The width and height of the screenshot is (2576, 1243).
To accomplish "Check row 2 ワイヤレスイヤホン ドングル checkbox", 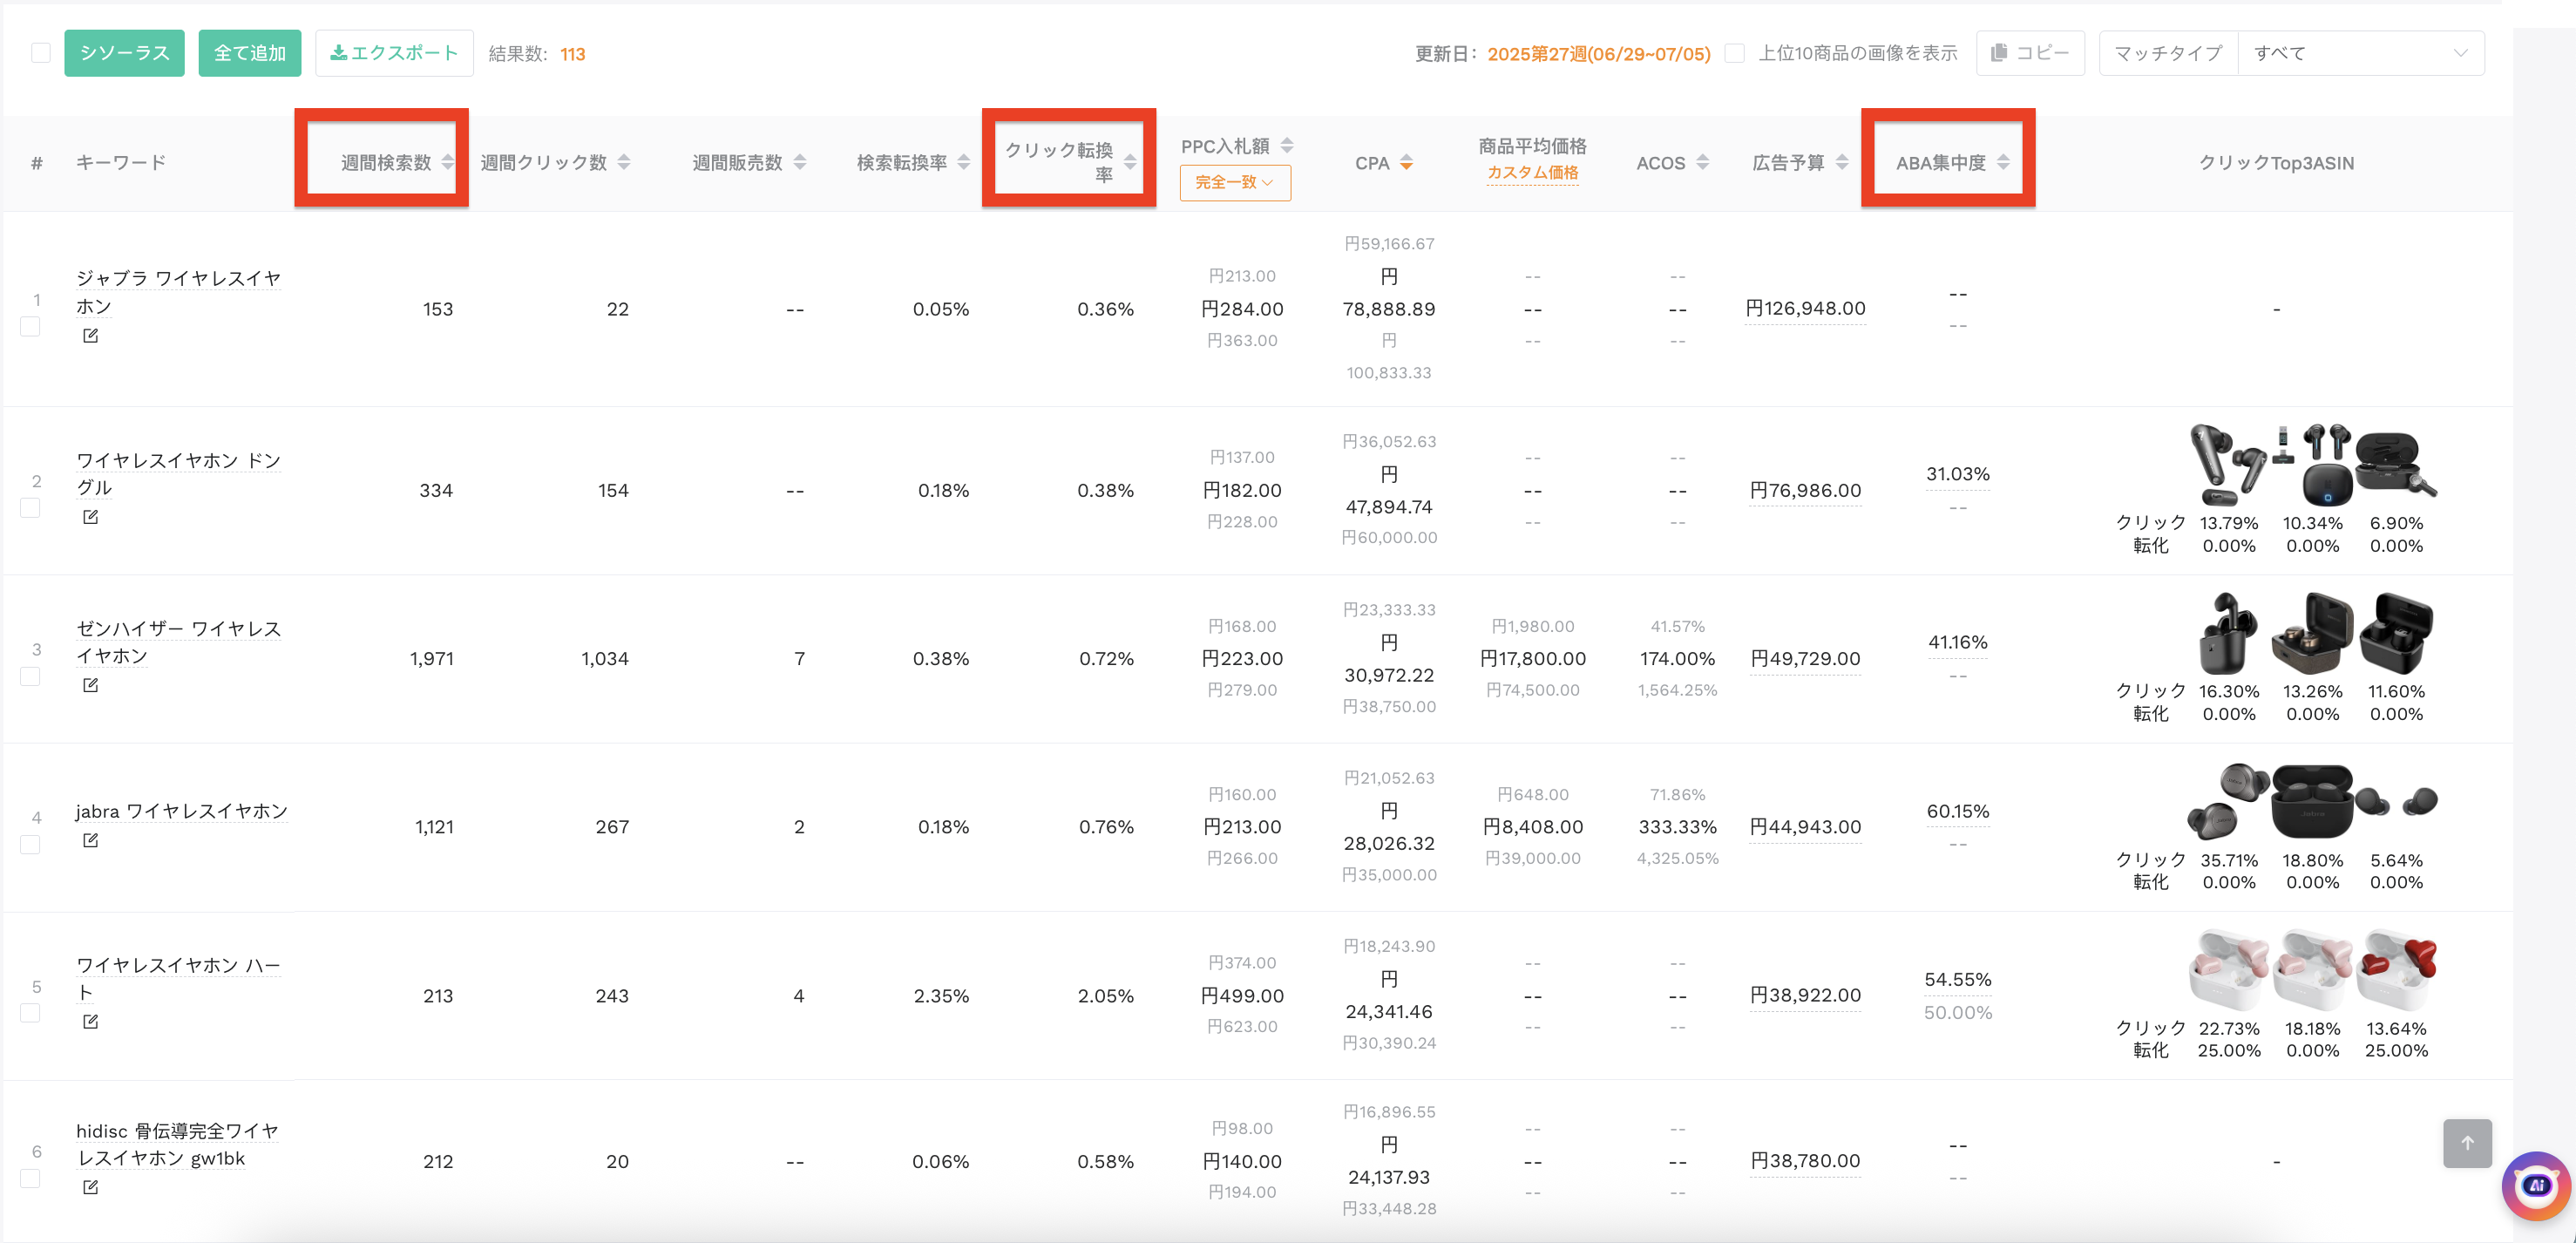I will [31, 508].
